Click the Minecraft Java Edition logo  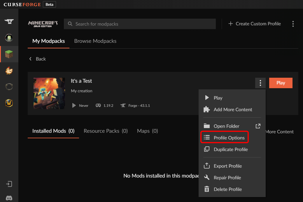[x=43, y=24]
